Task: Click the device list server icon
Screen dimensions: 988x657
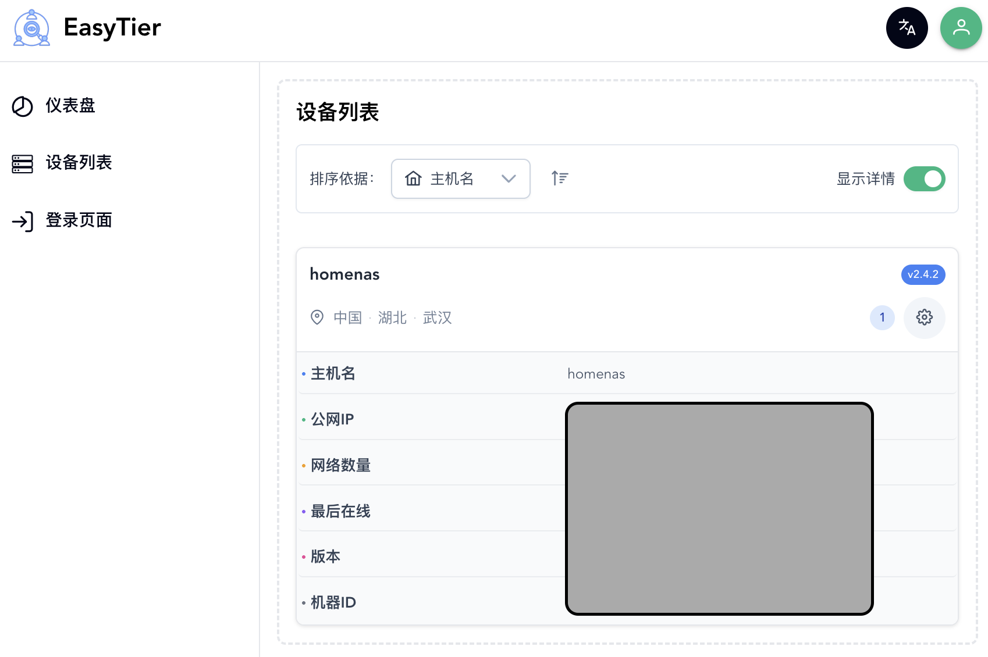Action: [23, 163]
